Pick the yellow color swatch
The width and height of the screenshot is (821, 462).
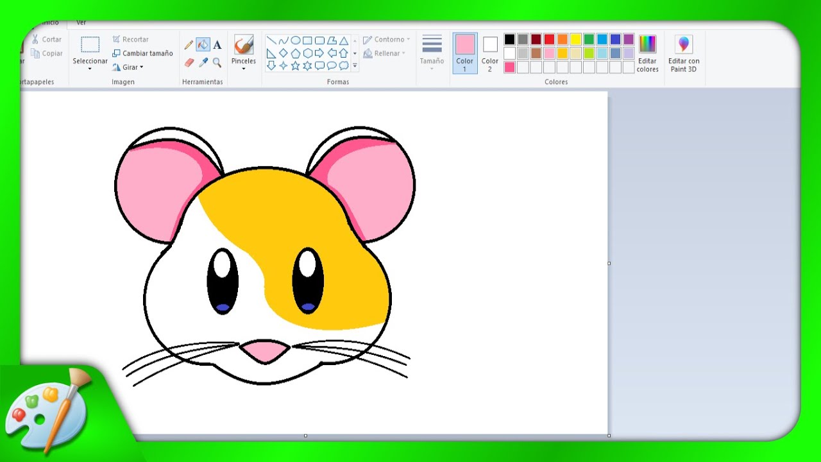click(x=576, y=39)
